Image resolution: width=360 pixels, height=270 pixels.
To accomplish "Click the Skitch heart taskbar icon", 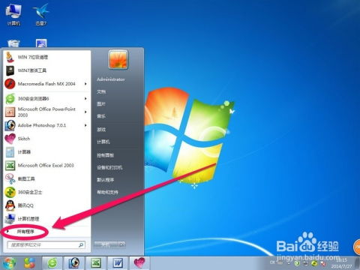I will point(139,263).
